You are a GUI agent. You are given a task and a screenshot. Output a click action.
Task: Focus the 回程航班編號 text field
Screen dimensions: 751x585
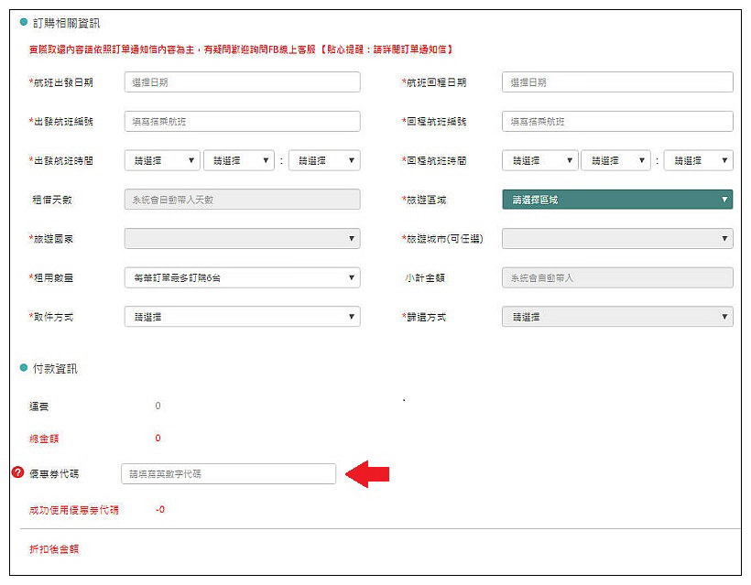(616, 122)
